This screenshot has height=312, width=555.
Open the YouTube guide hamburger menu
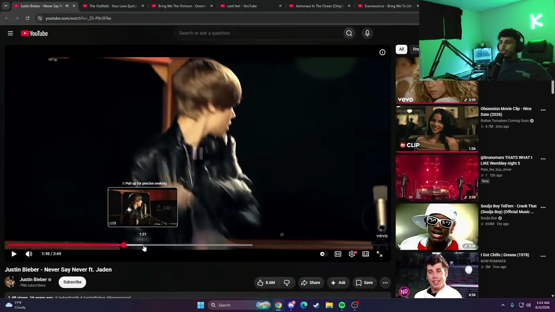(10, 33)
